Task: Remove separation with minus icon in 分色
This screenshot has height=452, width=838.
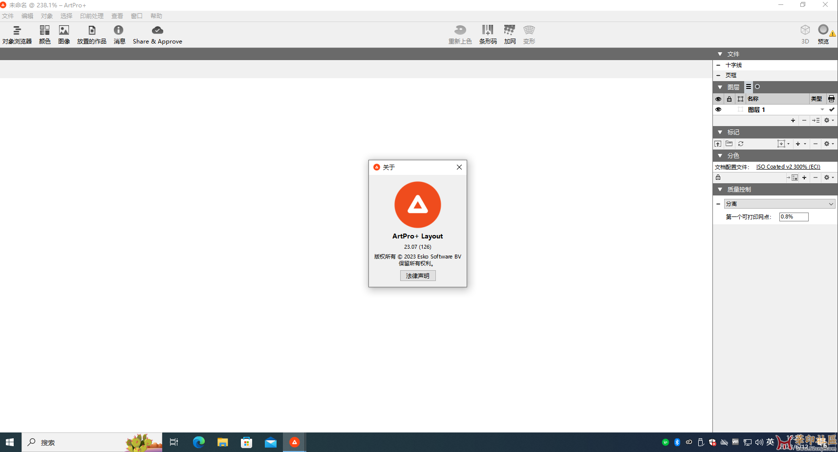Action: pyautogui.click(x=816, y=177)
